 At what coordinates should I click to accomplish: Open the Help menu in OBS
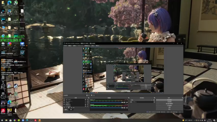pyautogui.click(x=97, y=46)
